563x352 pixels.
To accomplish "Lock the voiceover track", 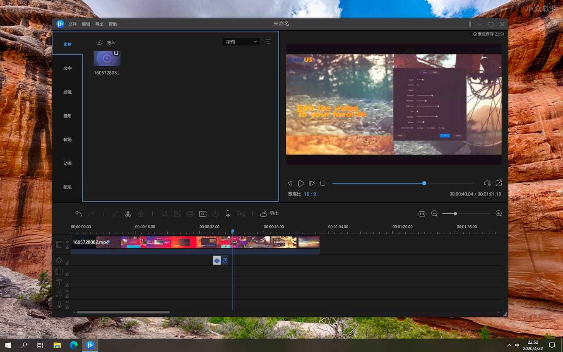I will click(67, 308).
